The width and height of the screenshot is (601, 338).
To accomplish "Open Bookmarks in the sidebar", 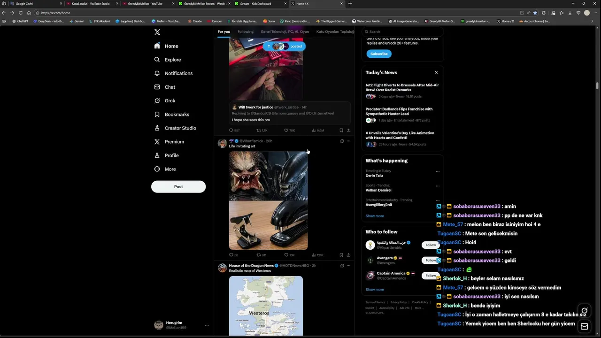I will (171, 114).
